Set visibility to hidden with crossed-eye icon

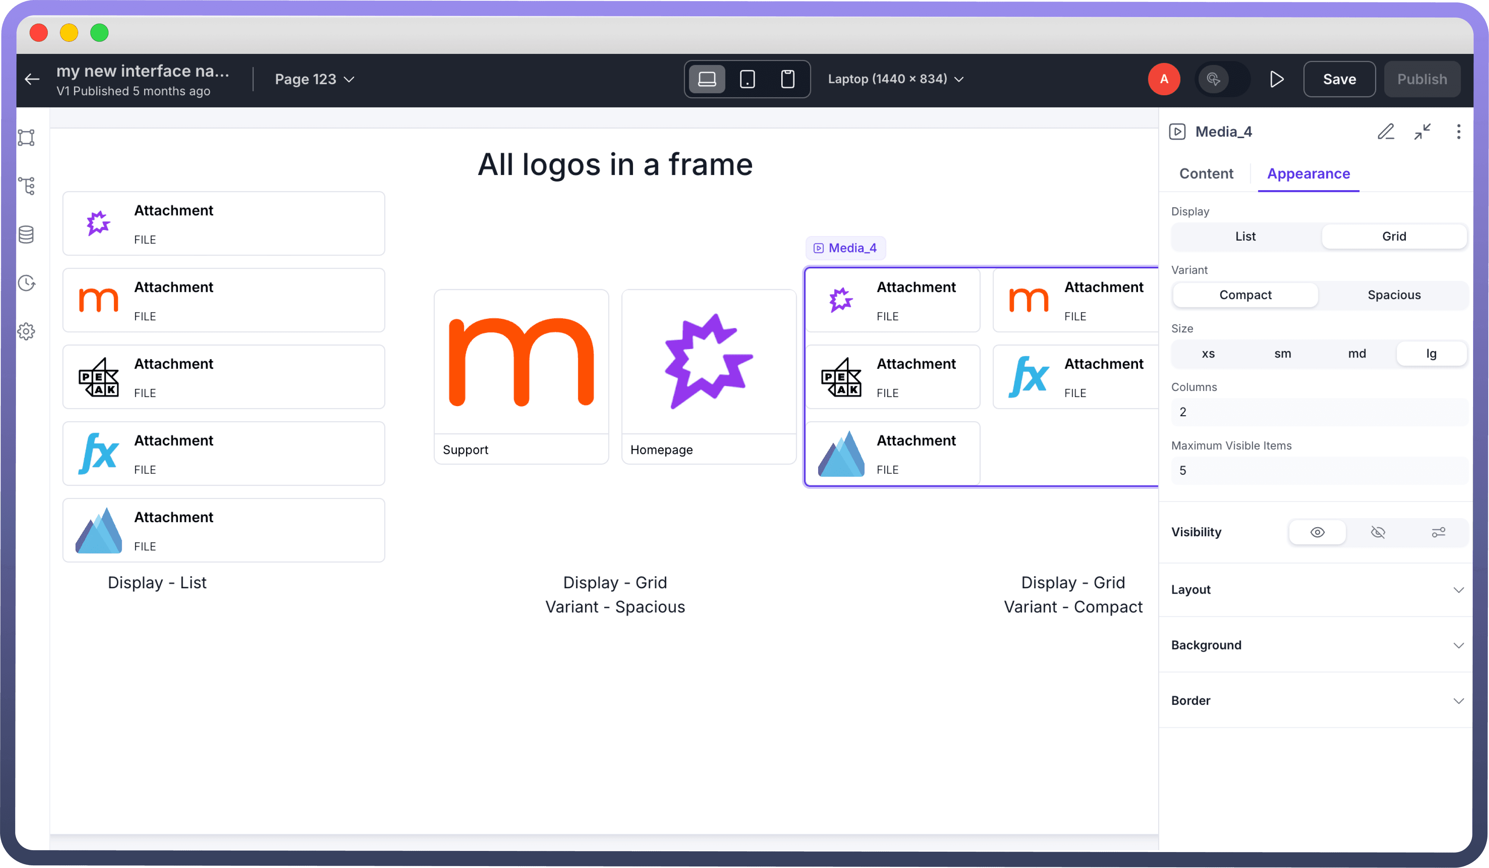coord(1377,532)
